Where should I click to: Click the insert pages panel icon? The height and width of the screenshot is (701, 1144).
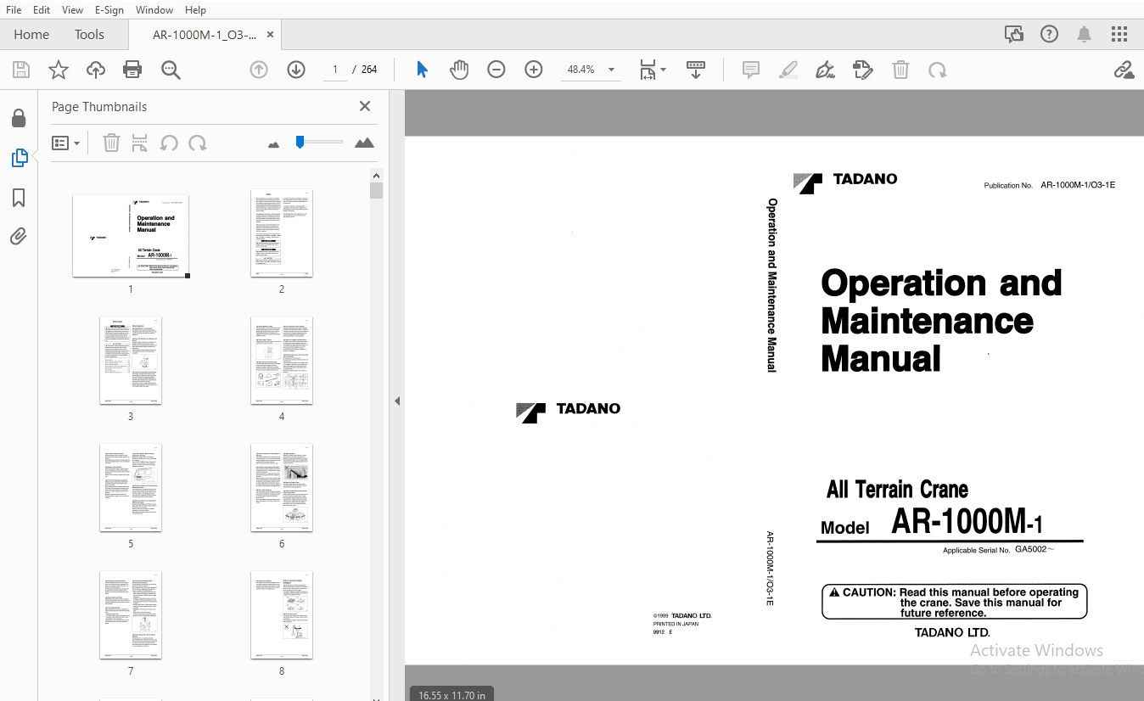pyautogui.click(x=139, y=143)
